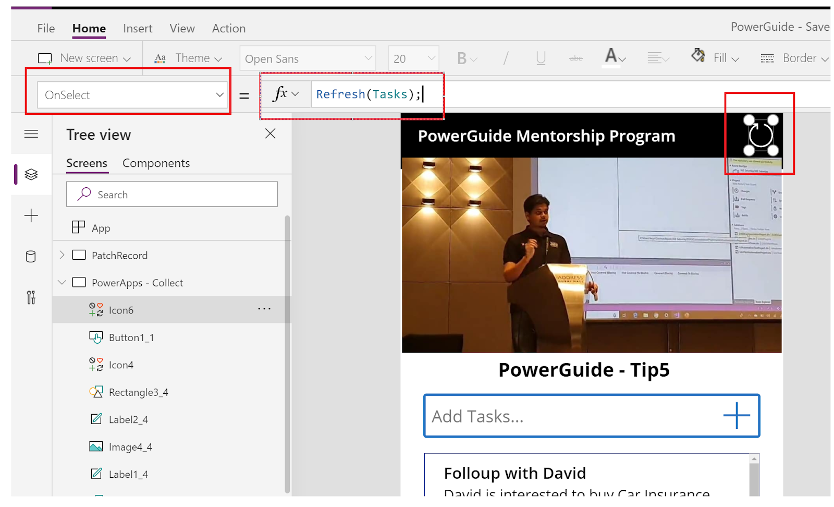Select the speaker photo on the canvas
This screenshot has width=834, height=507.
click(592, 256)
